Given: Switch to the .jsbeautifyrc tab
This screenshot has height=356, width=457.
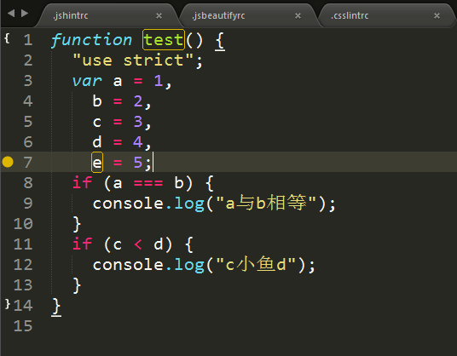Looking at the screenshot, I should (248, 15).
